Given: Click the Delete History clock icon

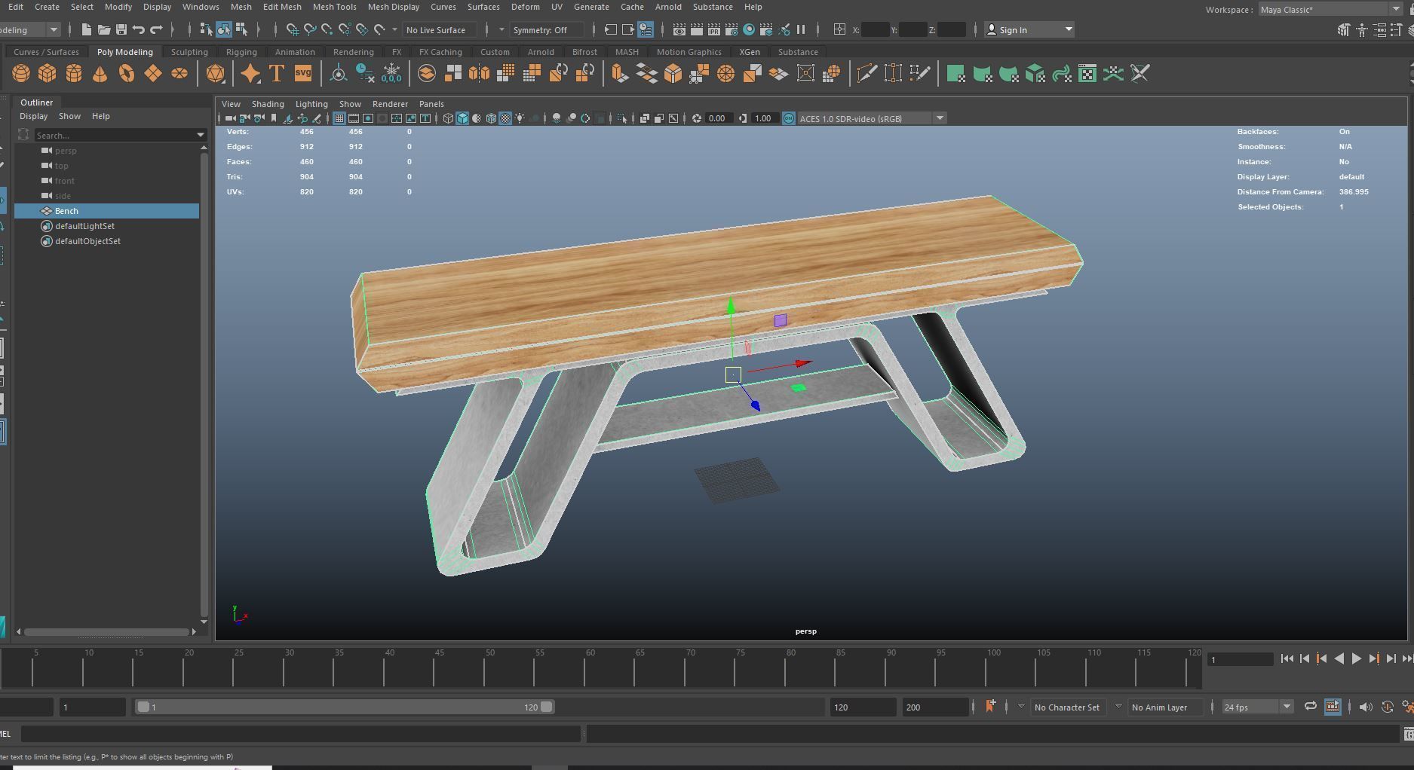Looking at the screenshot, I should [365, 74].
